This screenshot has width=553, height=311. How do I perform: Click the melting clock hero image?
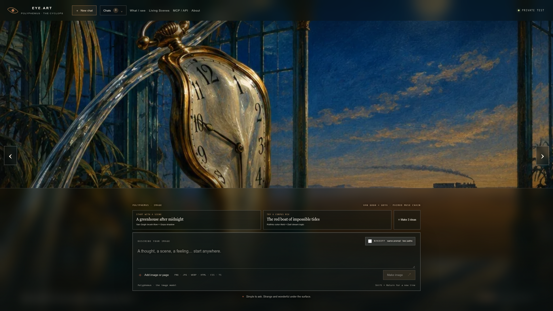pyautogui.click(x=276, y=104)
